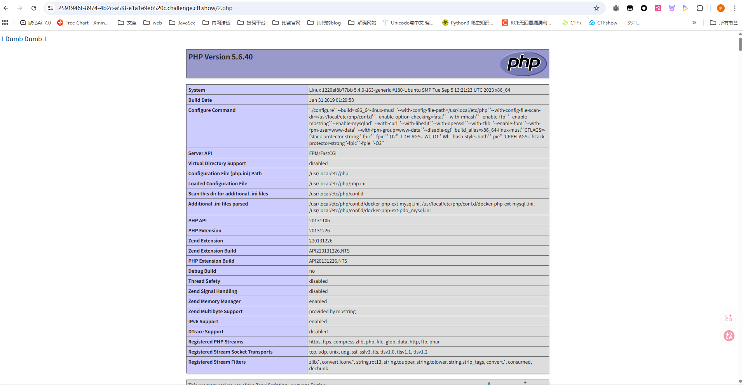This screenshot has width=743, height=385.
Task: Click the PHP API value '20131106'
Action: [319, 220]
